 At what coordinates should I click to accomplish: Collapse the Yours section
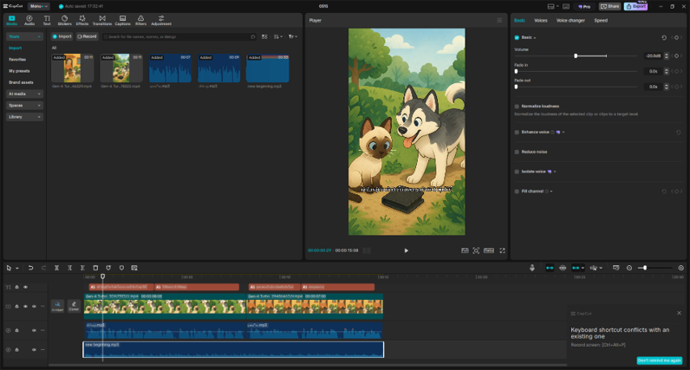tap(24, 36)
